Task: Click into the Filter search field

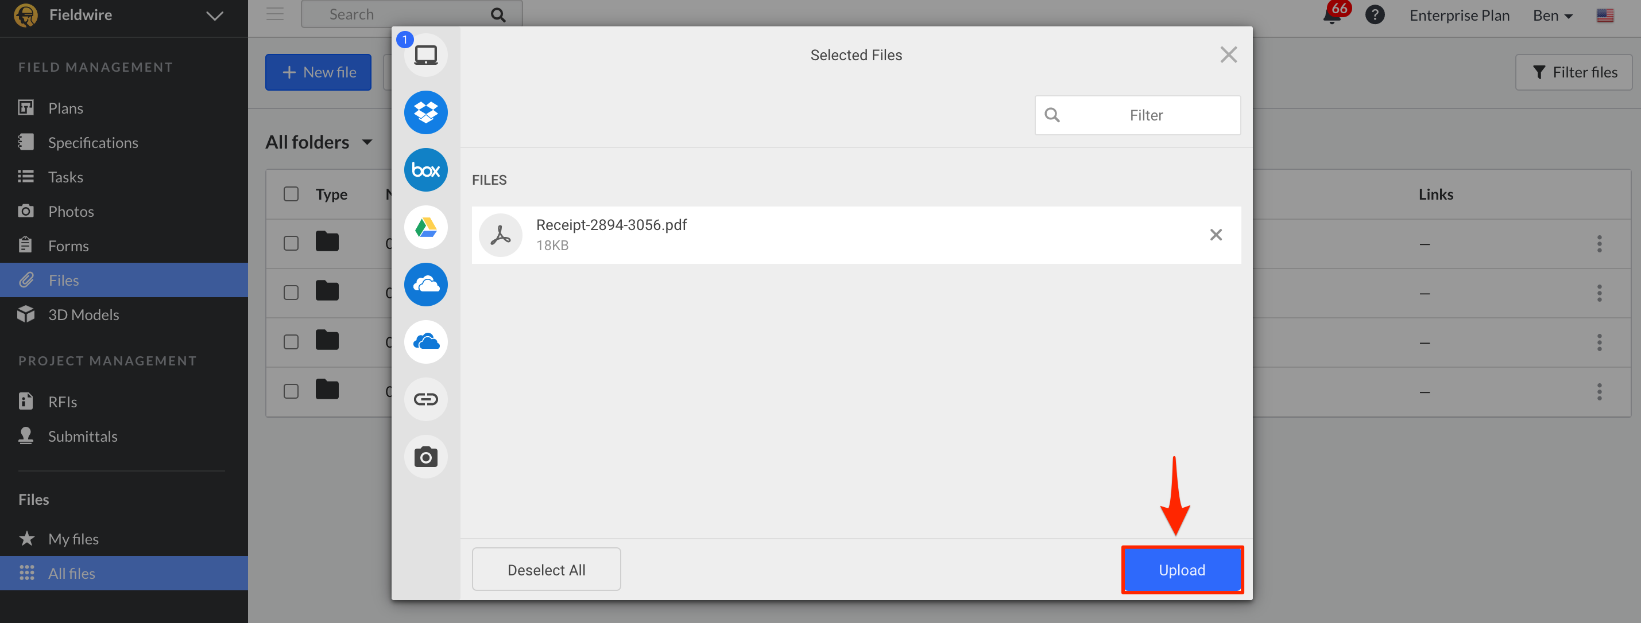Action: (1145, 115)
